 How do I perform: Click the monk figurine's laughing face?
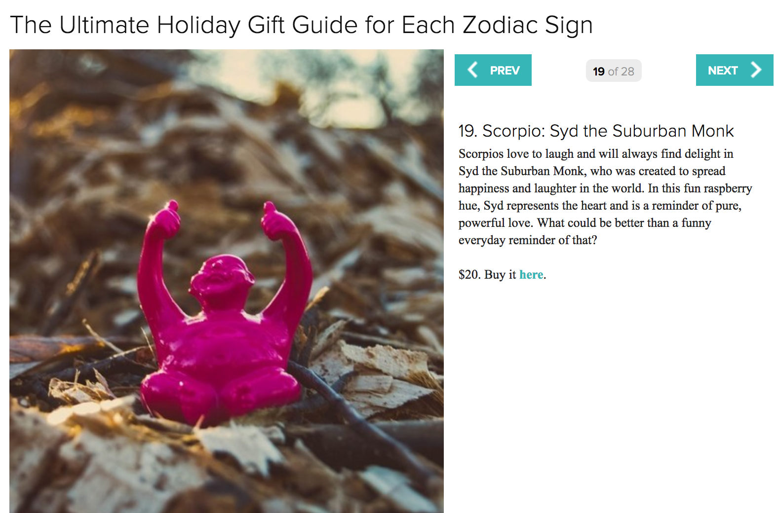[x=222, y=278]
